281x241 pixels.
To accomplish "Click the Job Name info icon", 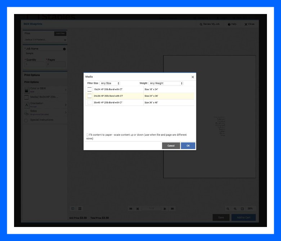I will click(64, 49).
